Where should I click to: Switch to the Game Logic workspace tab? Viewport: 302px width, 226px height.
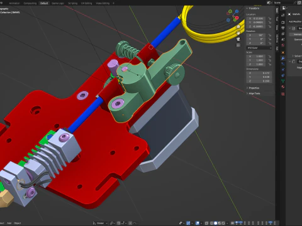point(58,3)
